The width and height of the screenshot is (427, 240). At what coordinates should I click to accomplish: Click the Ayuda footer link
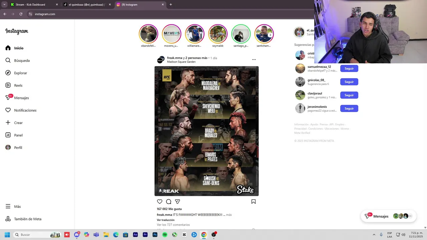(314, 125)
